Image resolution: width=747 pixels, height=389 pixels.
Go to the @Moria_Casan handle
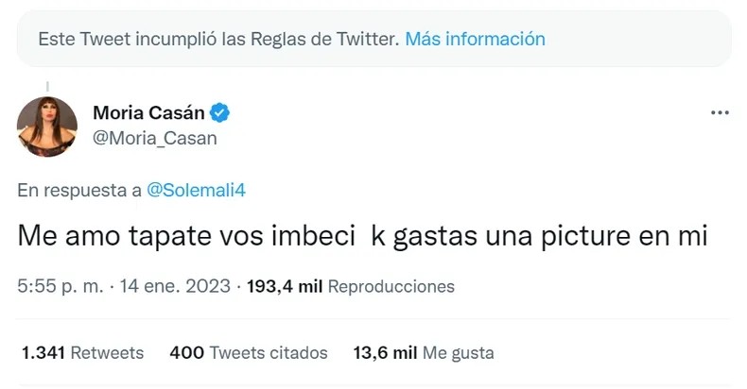tap(155, 138)
